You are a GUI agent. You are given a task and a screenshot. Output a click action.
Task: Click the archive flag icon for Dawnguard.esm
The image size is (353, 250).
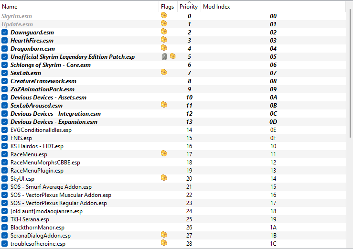tap(164, 32)
